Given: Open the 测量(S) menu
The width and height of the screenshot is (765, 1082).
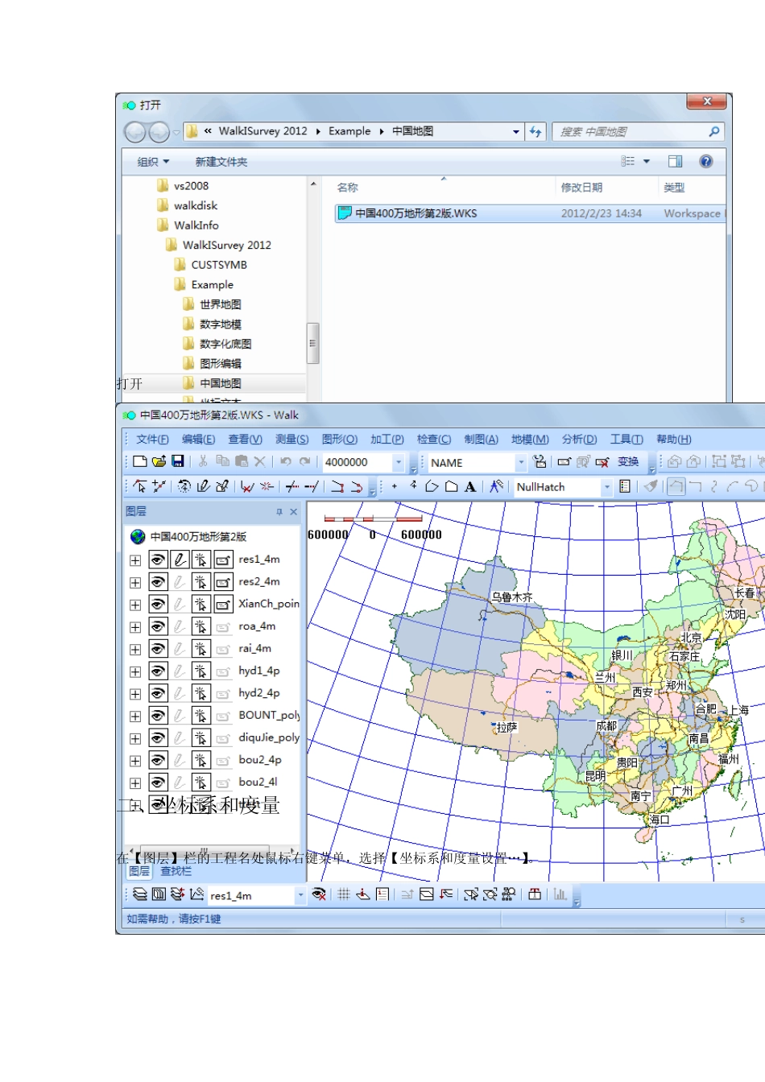Looking at the screenshot, I should click(292, 439).
